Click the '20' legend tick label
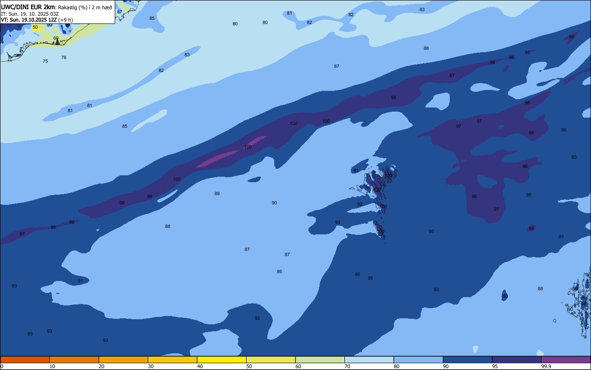 coord(101,366)
